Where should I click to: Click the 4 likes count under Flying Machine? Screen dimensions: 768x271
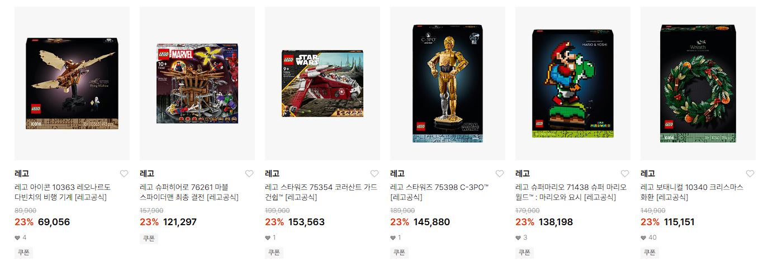pyautogui.click(x=21, y=237)
